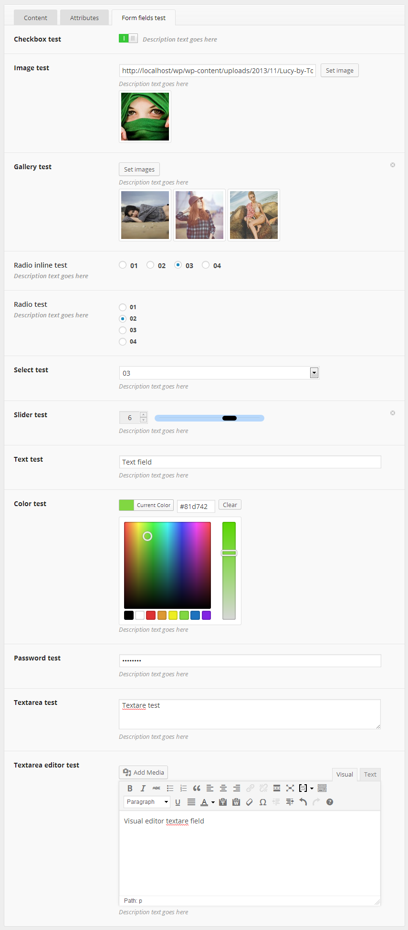Image resolution: width=408 pixels, height=930 pixels.
Task: Switch to the Attributes tab
Action: tap(84, 18)
